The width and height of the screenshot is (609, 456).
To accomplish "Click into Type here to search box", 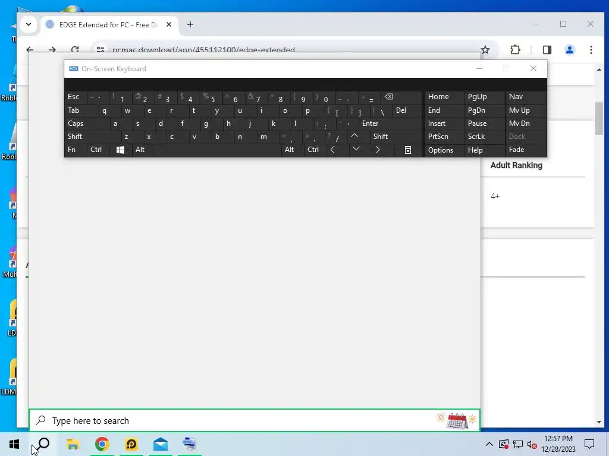I will (x=255, y=420).
